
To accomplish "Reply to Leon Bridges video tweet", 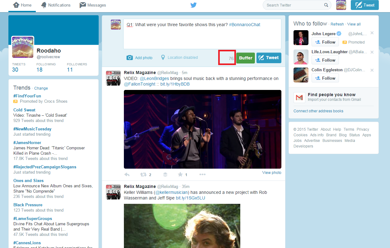I will (127, 175).
